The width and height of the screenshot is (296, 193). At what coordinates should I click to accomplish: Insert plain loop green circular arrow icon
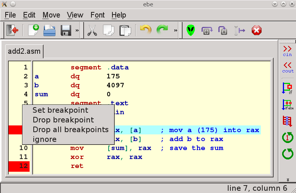(287, 154)
